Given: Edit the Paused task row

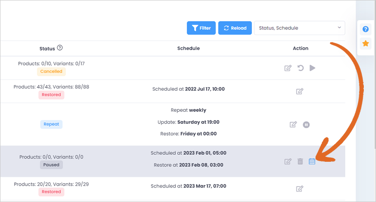Looking at the screenshot, I should pos(288,162).
